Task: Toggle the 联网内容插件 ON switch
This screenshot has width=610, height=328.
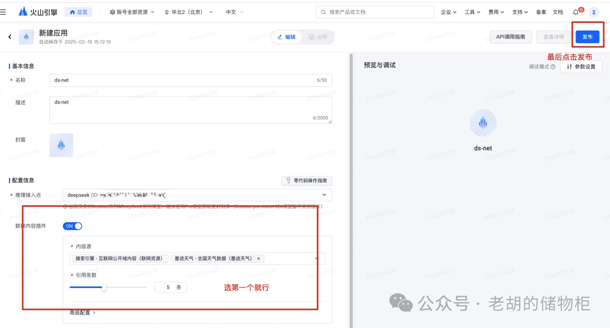Action: (x=72, y=226)
